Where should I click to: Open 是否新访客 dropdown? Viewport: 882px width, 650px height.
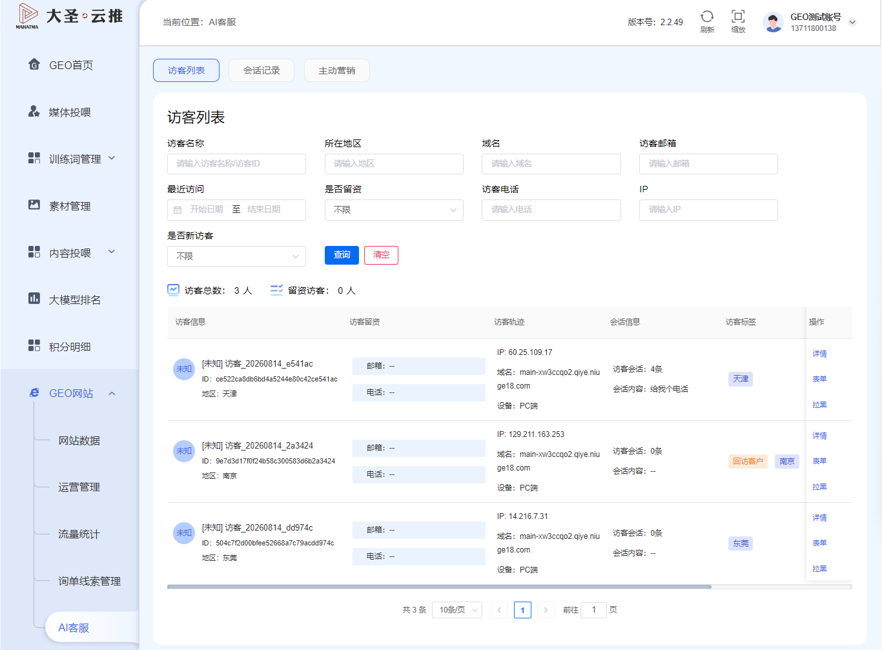click(x=236, y=256)
